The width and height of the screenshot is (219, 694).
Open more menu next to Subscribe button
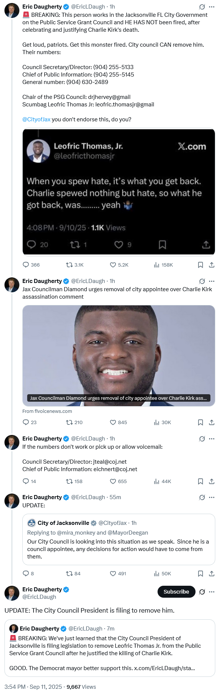[x=212, y=592]
